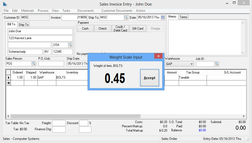The width and height of the screenshot is (252, 143).
Task: Click the Job ID lookup icon
Action: tap(216, 64)
